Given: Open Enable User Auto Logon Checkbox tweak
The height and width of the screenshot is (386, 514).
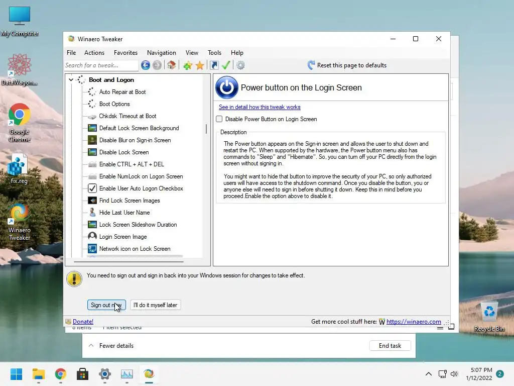Looking at the screenshot, I should pyautogui.click(x=141, y=188).
